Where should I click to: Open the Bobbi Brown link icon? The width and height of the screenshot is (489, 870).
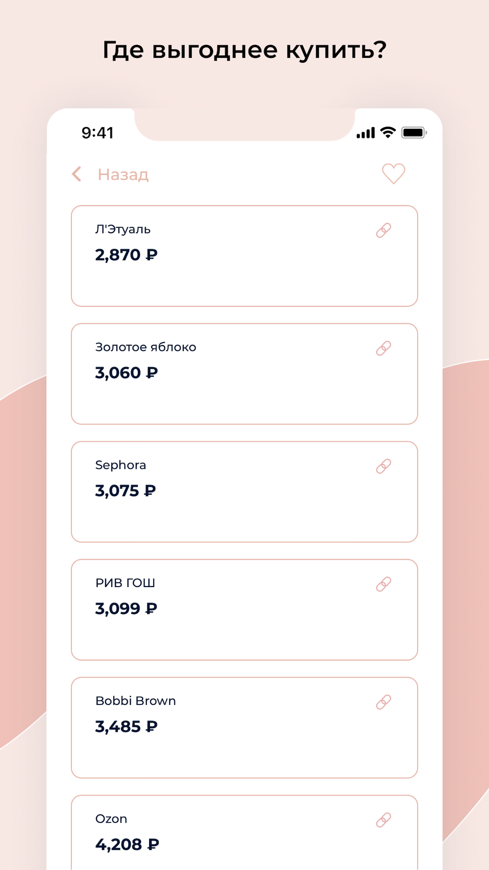point(383,702)
